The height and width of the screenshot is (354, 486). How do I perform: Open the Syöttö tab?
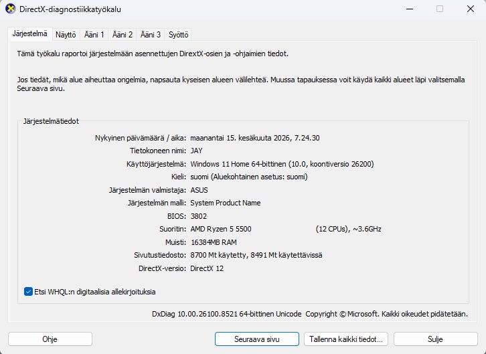(x=178, y=35)
